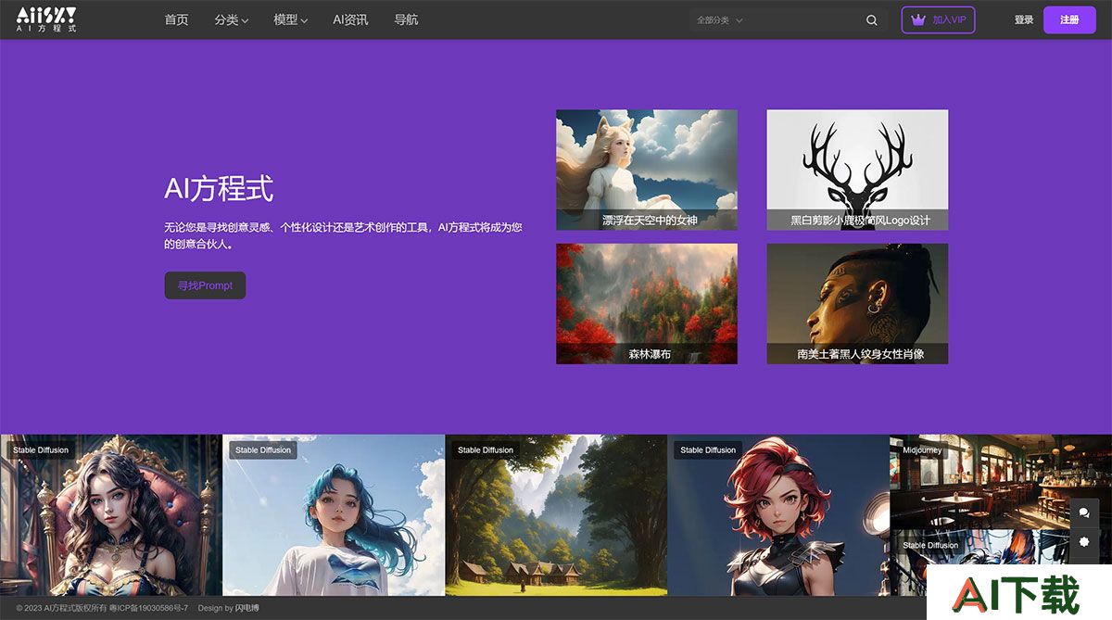Click the 注册 button

1069,19
